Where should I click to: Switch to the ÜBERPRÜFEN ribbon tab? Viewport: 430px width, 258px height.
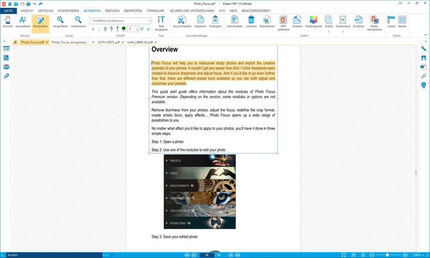click(133, 11)
